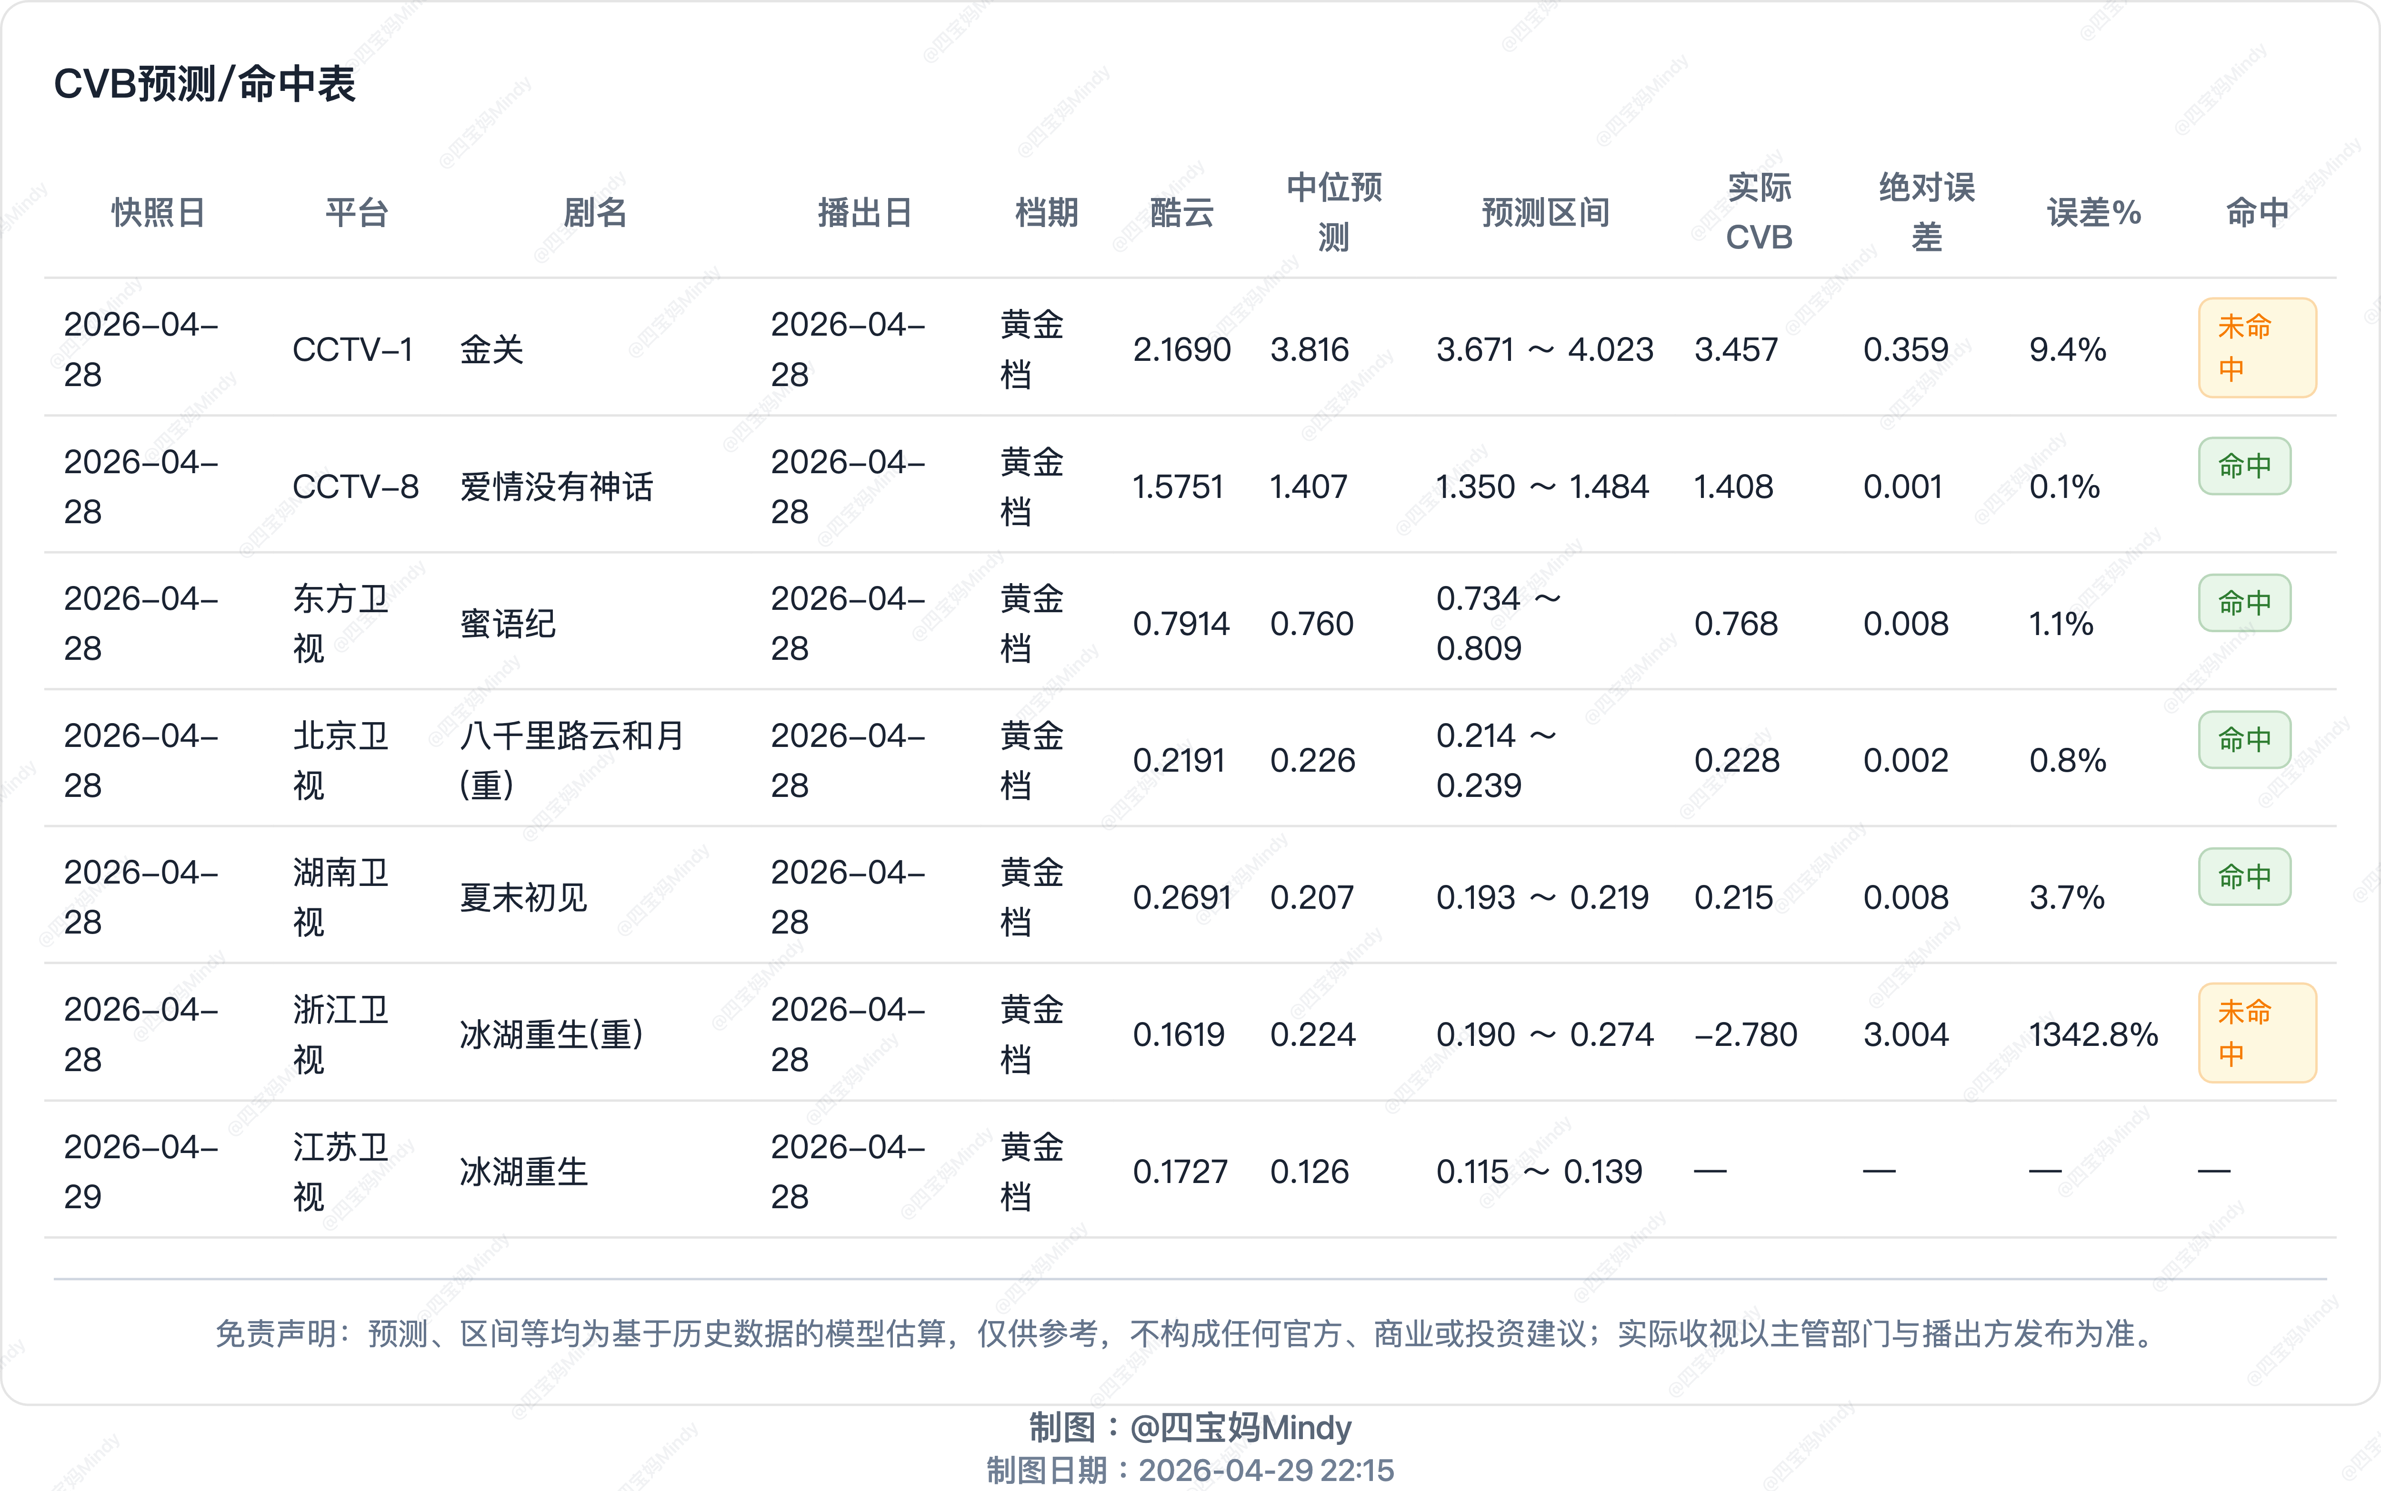Click 命中 badge in 爱情没有神话 row
This screenshot has width=2381, height=1491.
tap(2244, 466)
